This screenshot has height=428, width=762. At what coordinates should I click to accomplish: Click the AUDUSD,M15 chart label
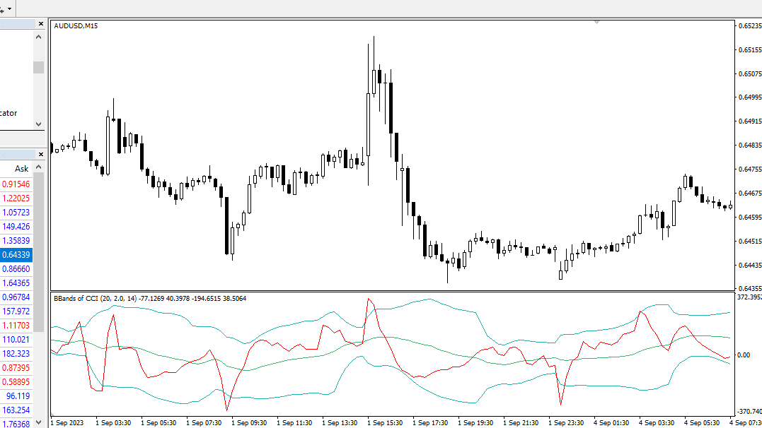76,25
